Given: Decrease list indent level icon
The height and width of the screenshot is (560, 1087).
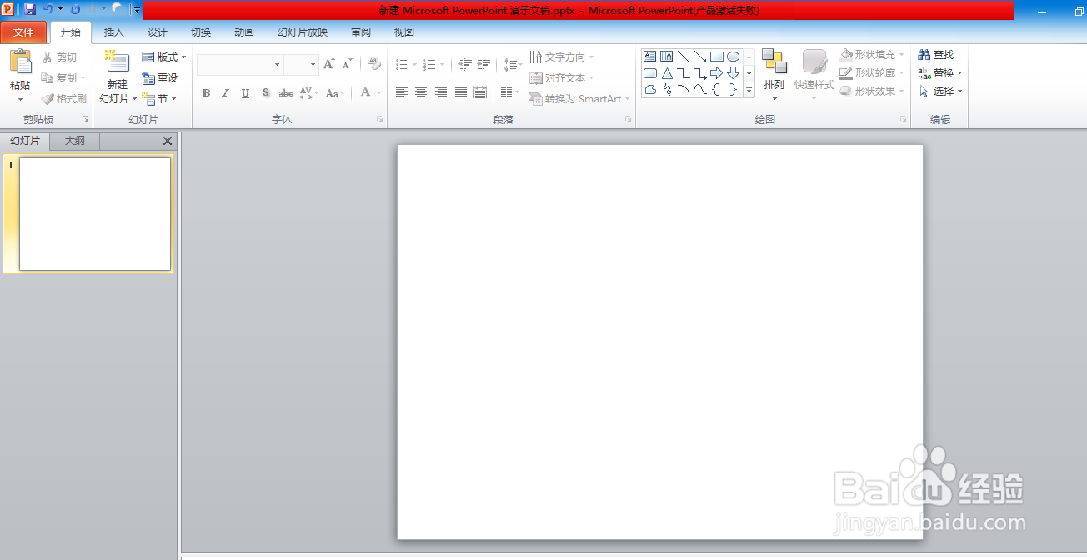Looking at the screenshot, I should (x=465, y=64).
